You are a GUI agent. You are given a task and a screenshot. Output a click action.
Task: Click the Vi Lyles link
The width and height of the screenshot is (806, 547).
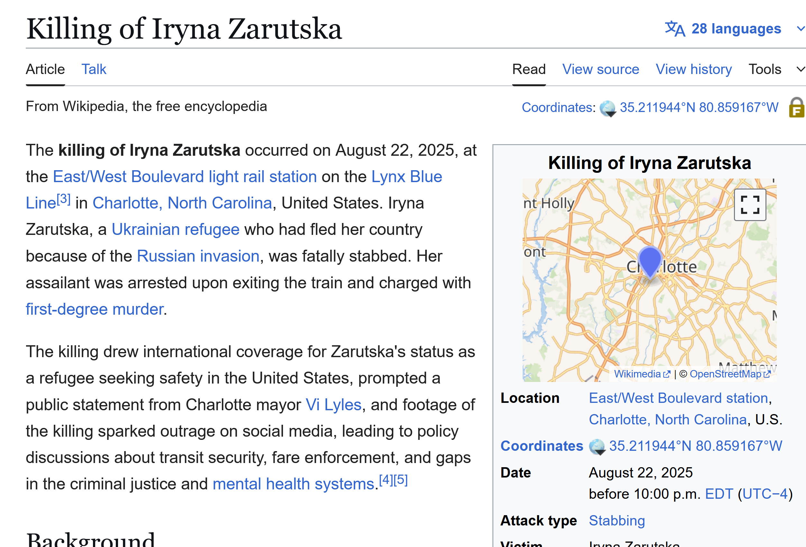click(x=333, y=405)
